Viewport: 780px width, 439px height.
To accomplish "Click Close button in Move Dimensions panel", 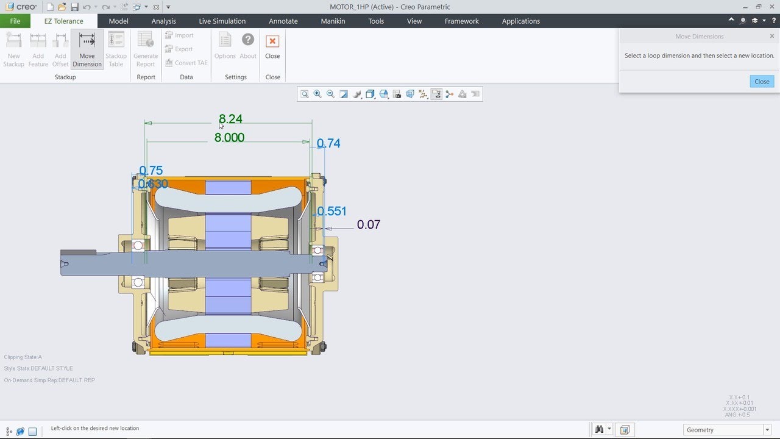I will (x=762, y=82).
